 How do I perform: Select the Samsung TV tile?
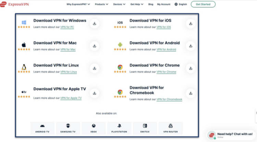pyautogui.click(x=68, y=128)
